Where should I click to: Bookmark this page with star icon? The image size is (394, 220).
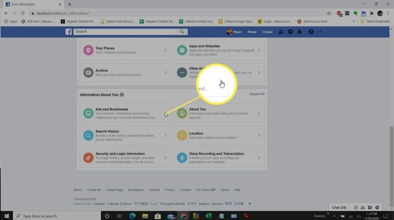(329, 13)
